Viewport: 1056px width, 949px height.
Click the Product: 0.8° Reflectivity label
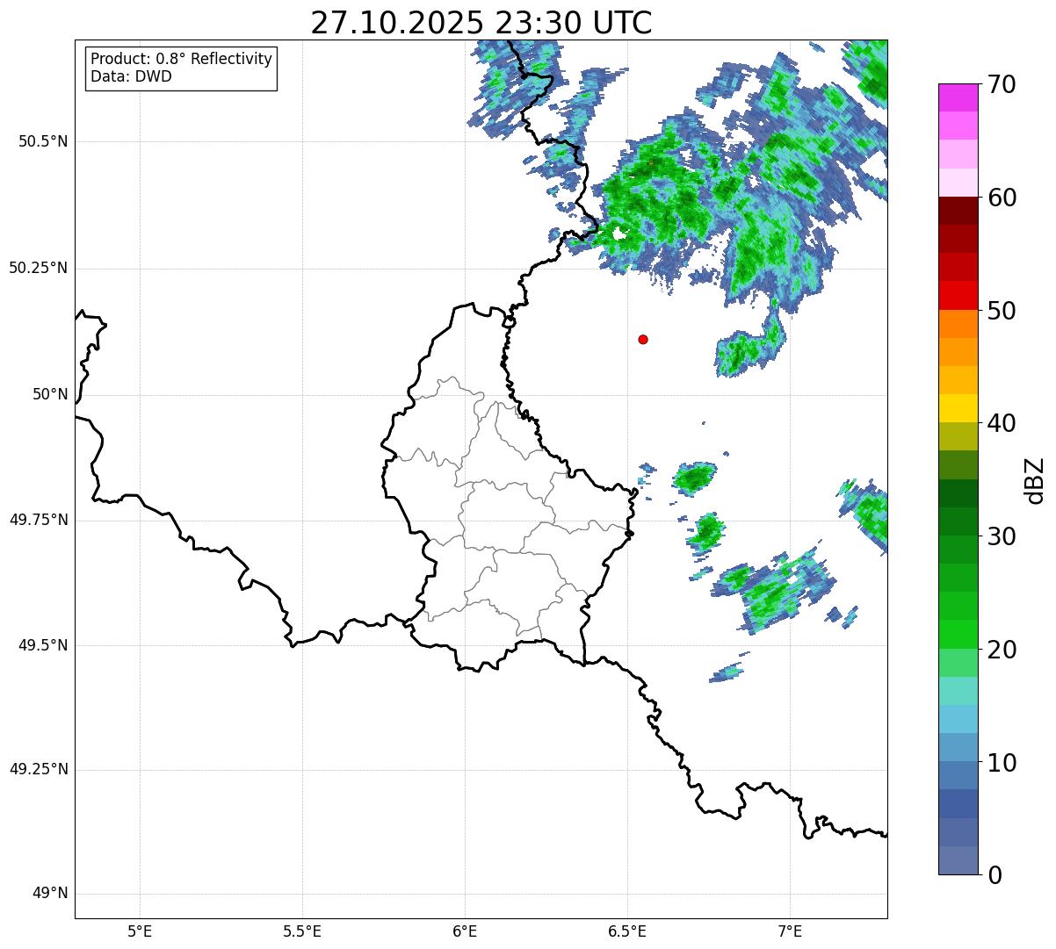pyautogui.click(x=182, y=59)
